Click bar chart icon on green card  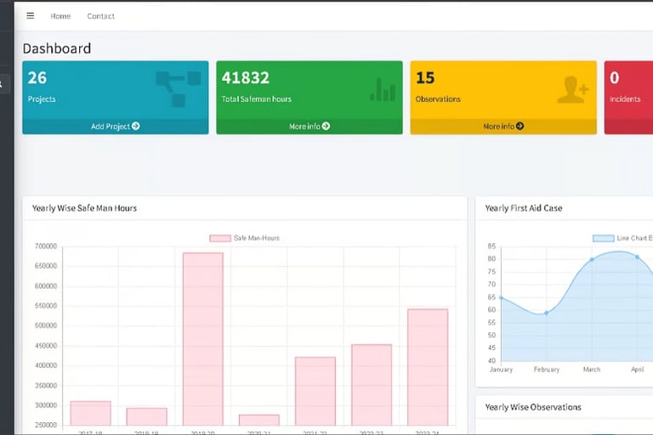click(x=383, y=89)
